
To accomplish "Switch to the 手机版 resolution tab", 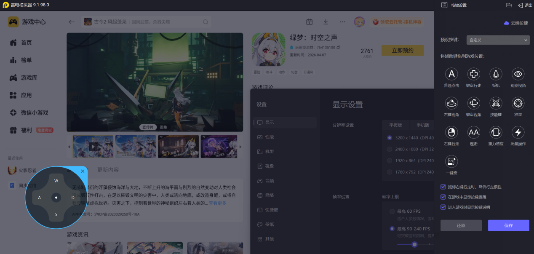I will coord(423,125).
